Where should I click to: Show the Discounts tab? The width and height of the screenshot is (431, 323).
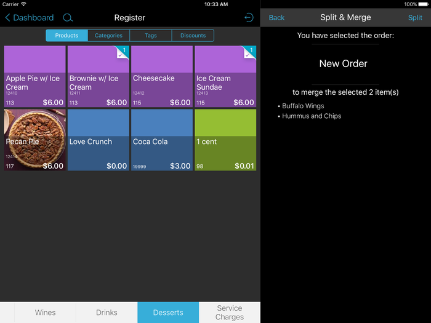coord(193,36)
